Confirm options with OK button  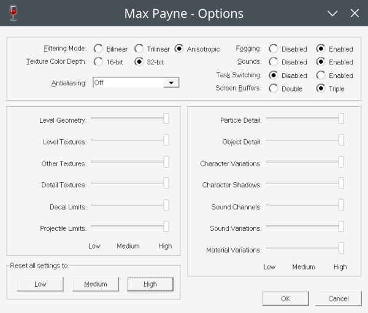[286, 298]
